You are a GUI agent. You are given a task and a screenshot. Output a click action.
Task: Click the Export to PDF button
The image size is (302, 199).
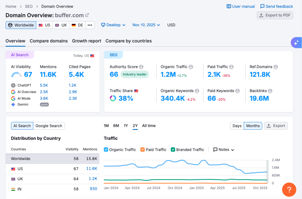point(275,15)
